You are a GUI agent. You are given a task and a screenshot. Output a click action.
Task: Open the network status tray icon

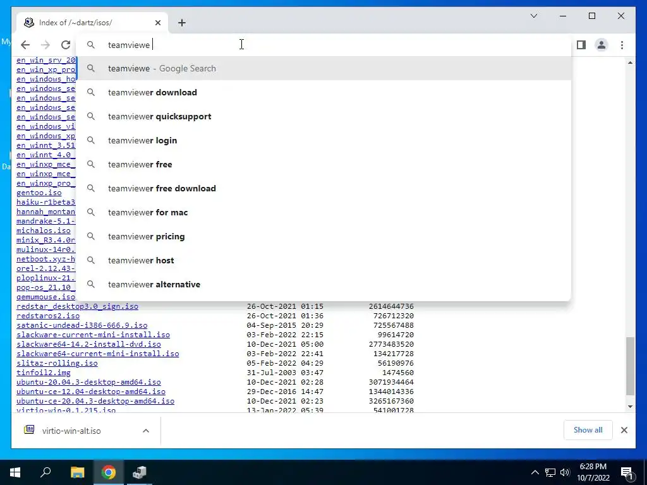pyautogui.click(x=550, y=472)
